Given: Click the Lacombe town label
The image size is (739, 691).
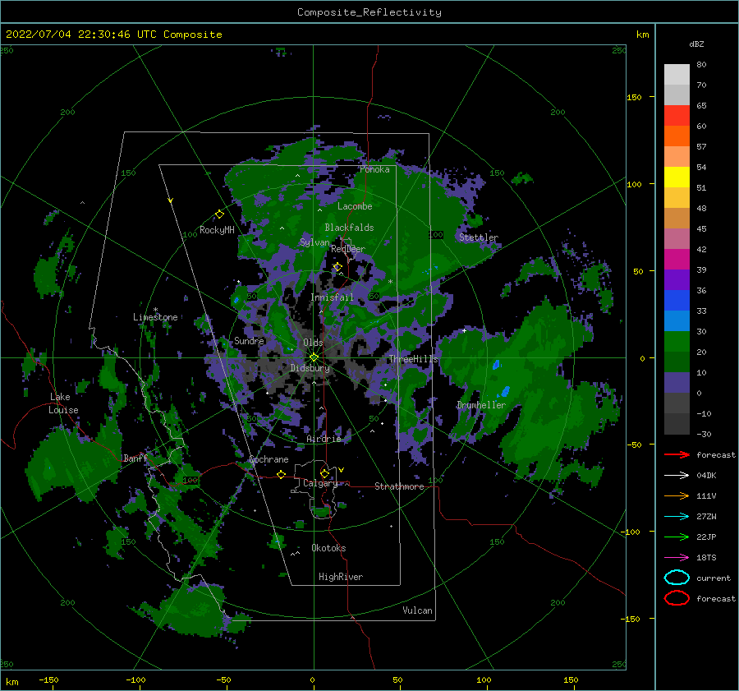Looking at the screenshot, I should pos(355,206).
